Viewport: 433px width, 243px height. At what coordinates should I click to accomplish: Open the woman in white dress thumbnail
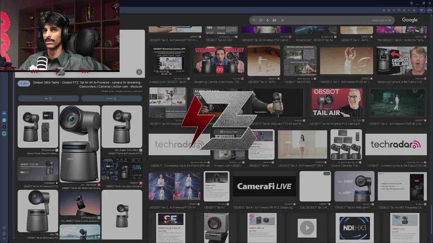tap(302, 144)
